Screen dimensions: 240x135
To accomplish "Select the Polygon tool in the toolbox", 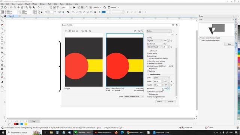I will point(2,48).
